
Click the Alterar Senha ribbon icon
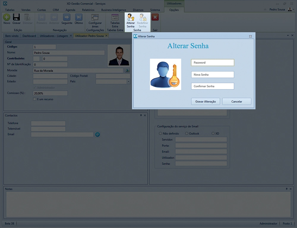130,17
